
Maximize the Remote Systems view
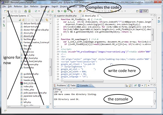coord(51,15)
